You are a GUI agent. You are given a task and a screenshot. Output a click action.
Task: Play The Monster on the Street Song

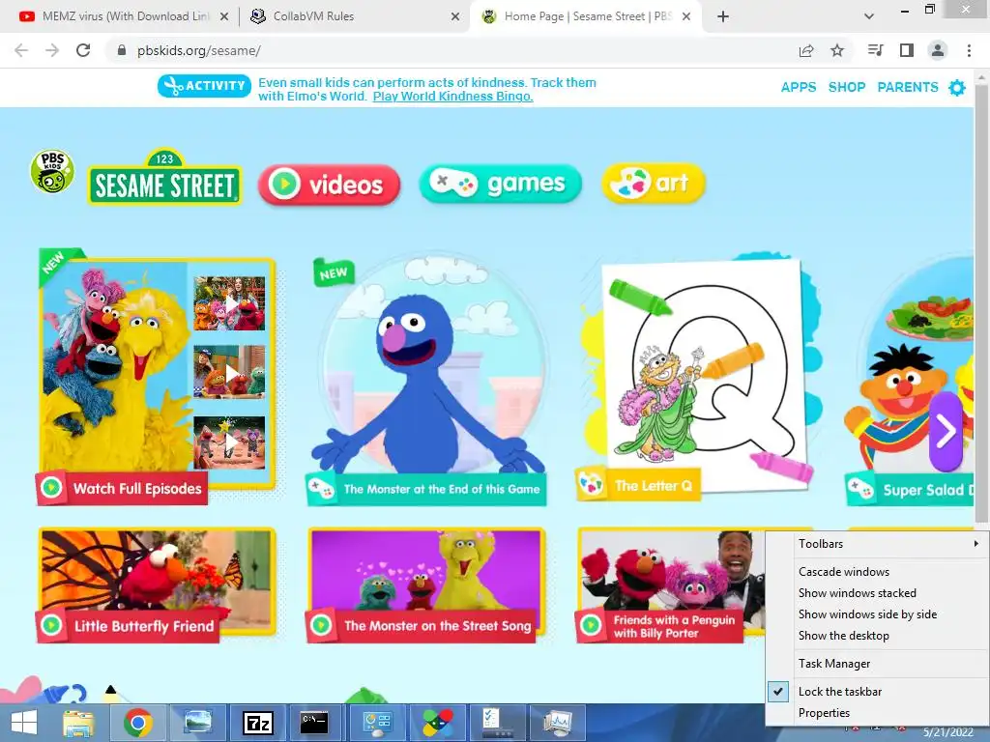426,585
